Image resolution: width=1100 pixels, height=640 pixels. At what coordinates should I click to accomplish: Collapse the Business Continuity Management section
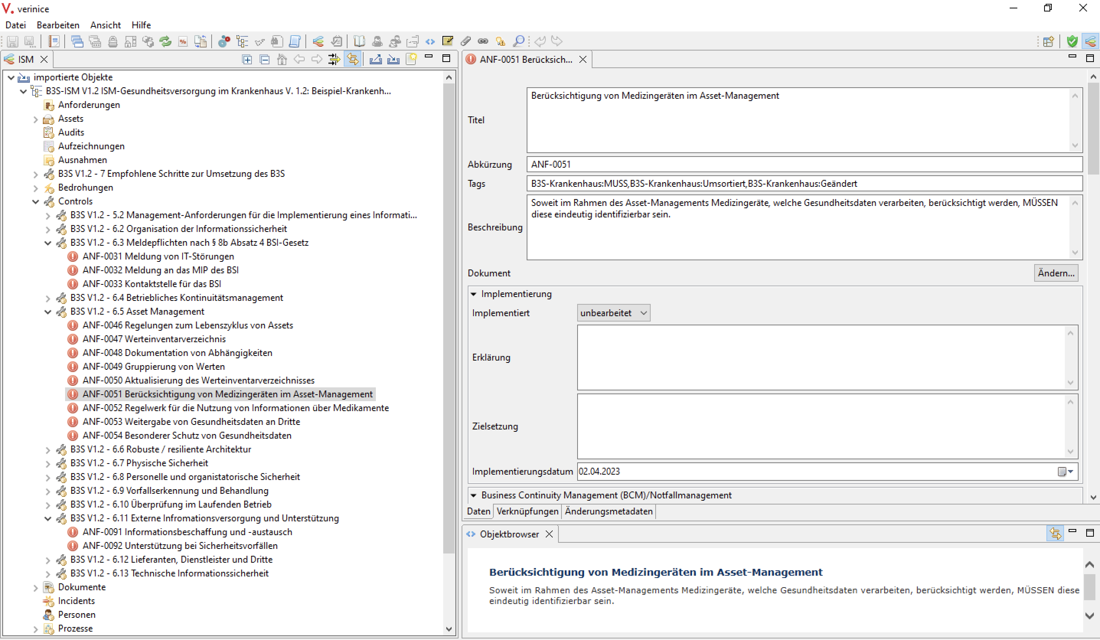pyautogui.click(x=474, y=495)
